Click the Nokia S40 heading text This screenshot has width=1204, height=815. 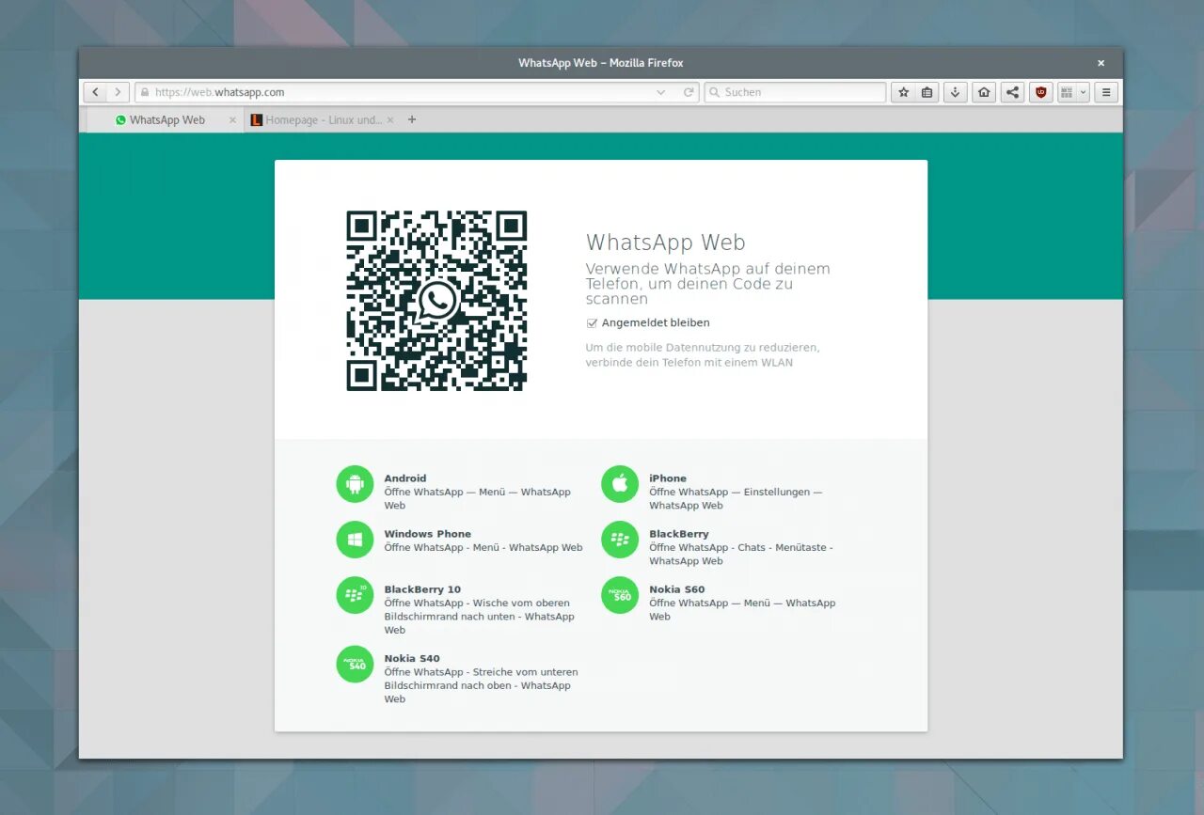412,658
